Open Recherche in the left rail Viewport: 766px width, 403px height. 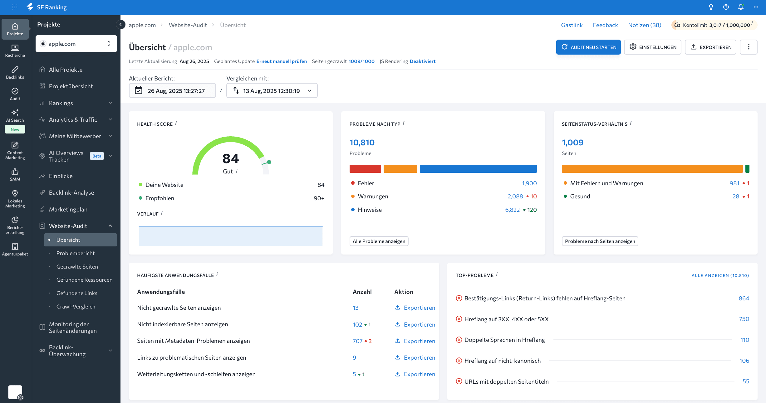(15, 51)
